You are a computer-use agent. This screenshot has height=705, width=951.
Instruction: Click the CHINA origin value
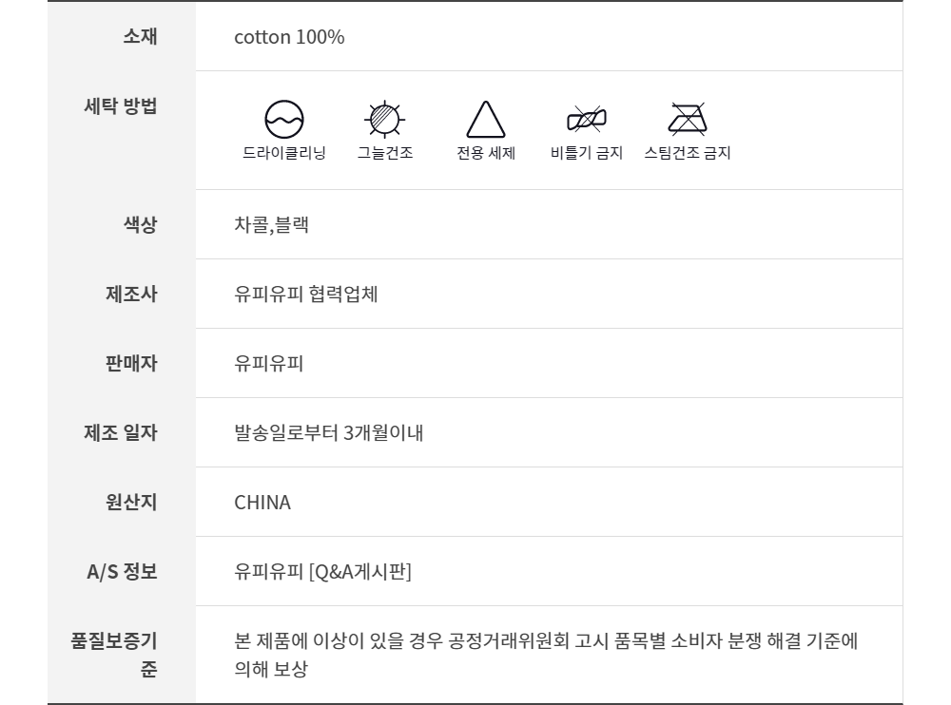pos(262,503)
